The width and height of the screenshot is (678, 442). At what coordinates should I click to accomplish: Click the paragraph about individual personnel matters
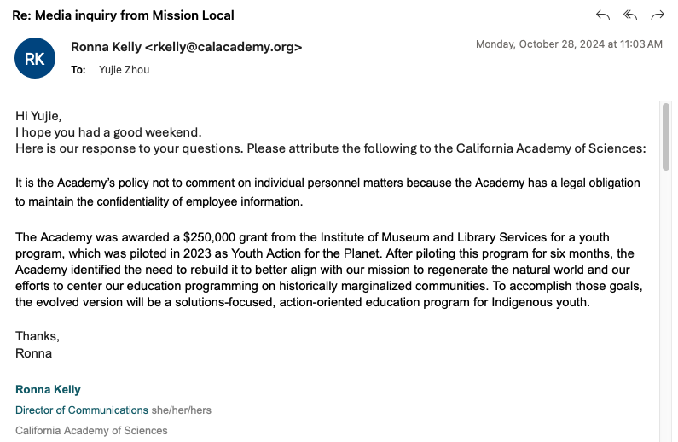(x=327, y=192)
